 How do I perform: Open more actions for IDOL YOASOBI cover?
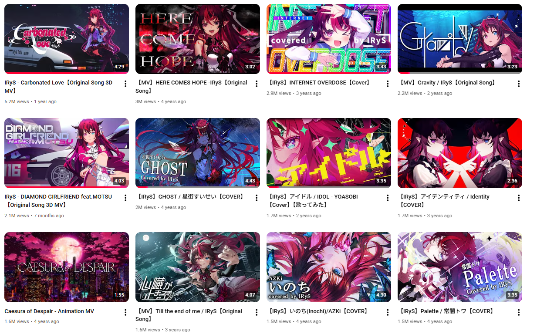(388, 198)
